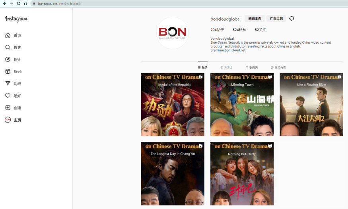This screenshot has width=348, height=209.
Task: Open the Nothing but Thirty post
Action: 242,174
